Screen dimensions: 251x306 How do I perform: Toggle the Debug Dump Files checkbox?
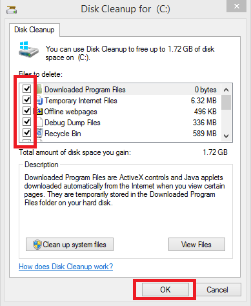pos(27,121)
